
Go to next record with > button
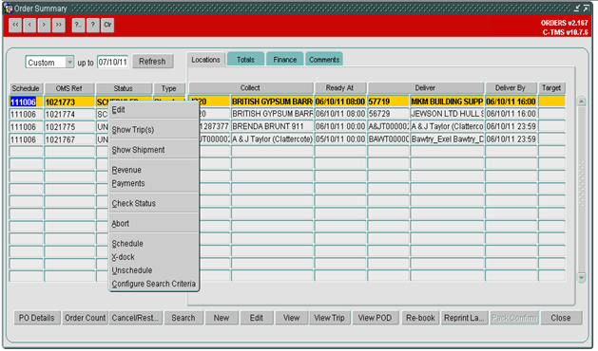pyautogui.click(x=45, y=25)
